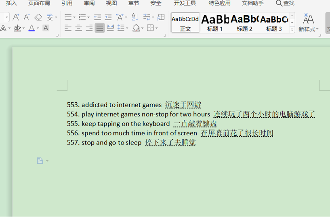Open the text effects dropdown arrow

pyautogui.click(x=9, y=28)
